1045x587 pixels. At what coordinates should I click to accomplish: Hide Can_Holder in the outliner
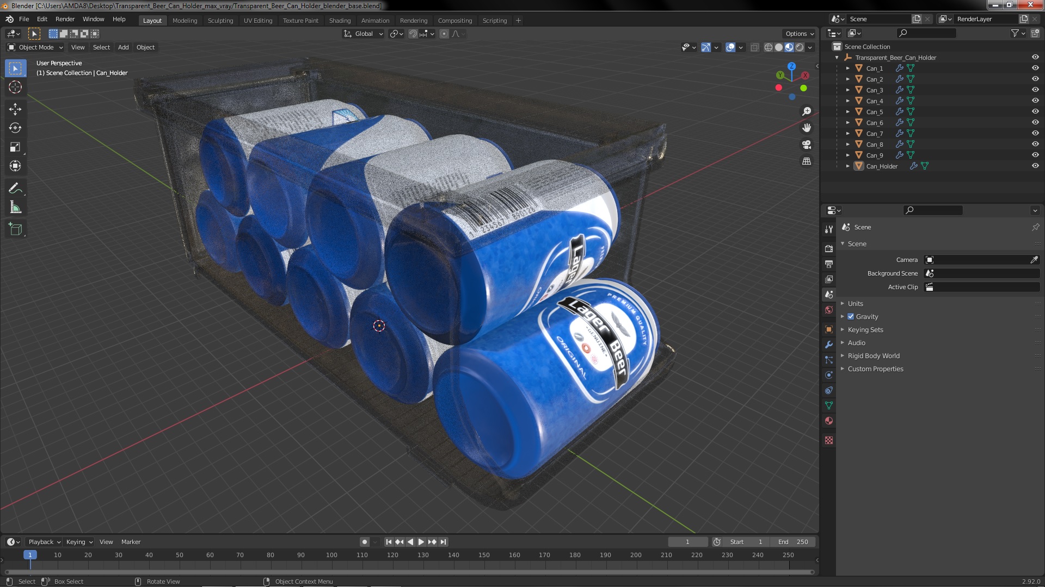(x=1035, y=166)
